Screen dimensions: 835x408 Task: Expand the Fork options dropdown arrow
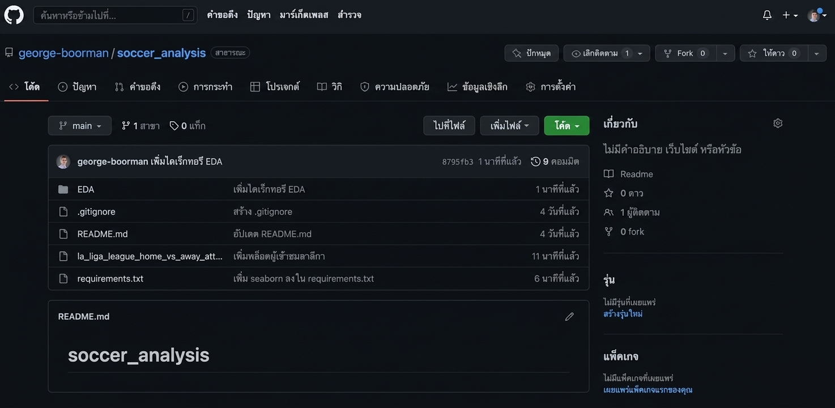[725, 53]
